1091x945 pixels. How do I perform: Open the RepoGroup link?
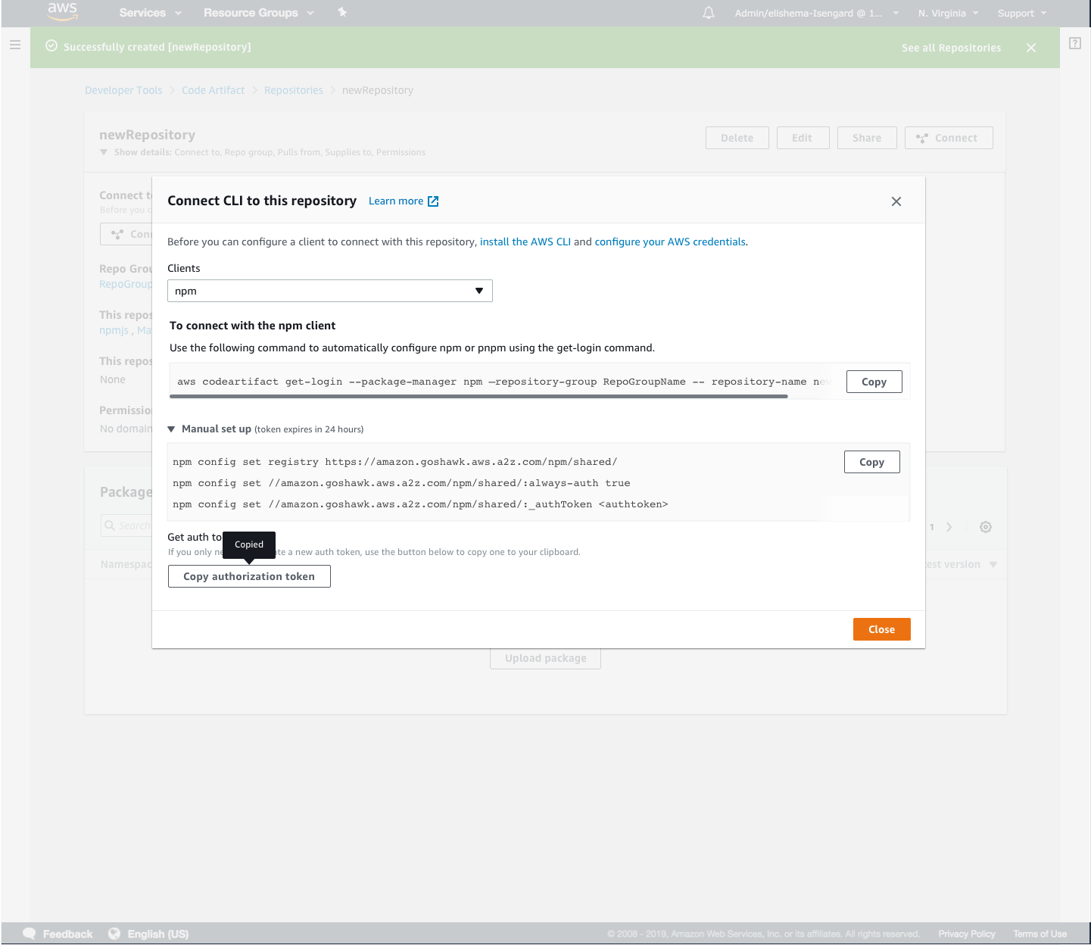pos(126,284)
